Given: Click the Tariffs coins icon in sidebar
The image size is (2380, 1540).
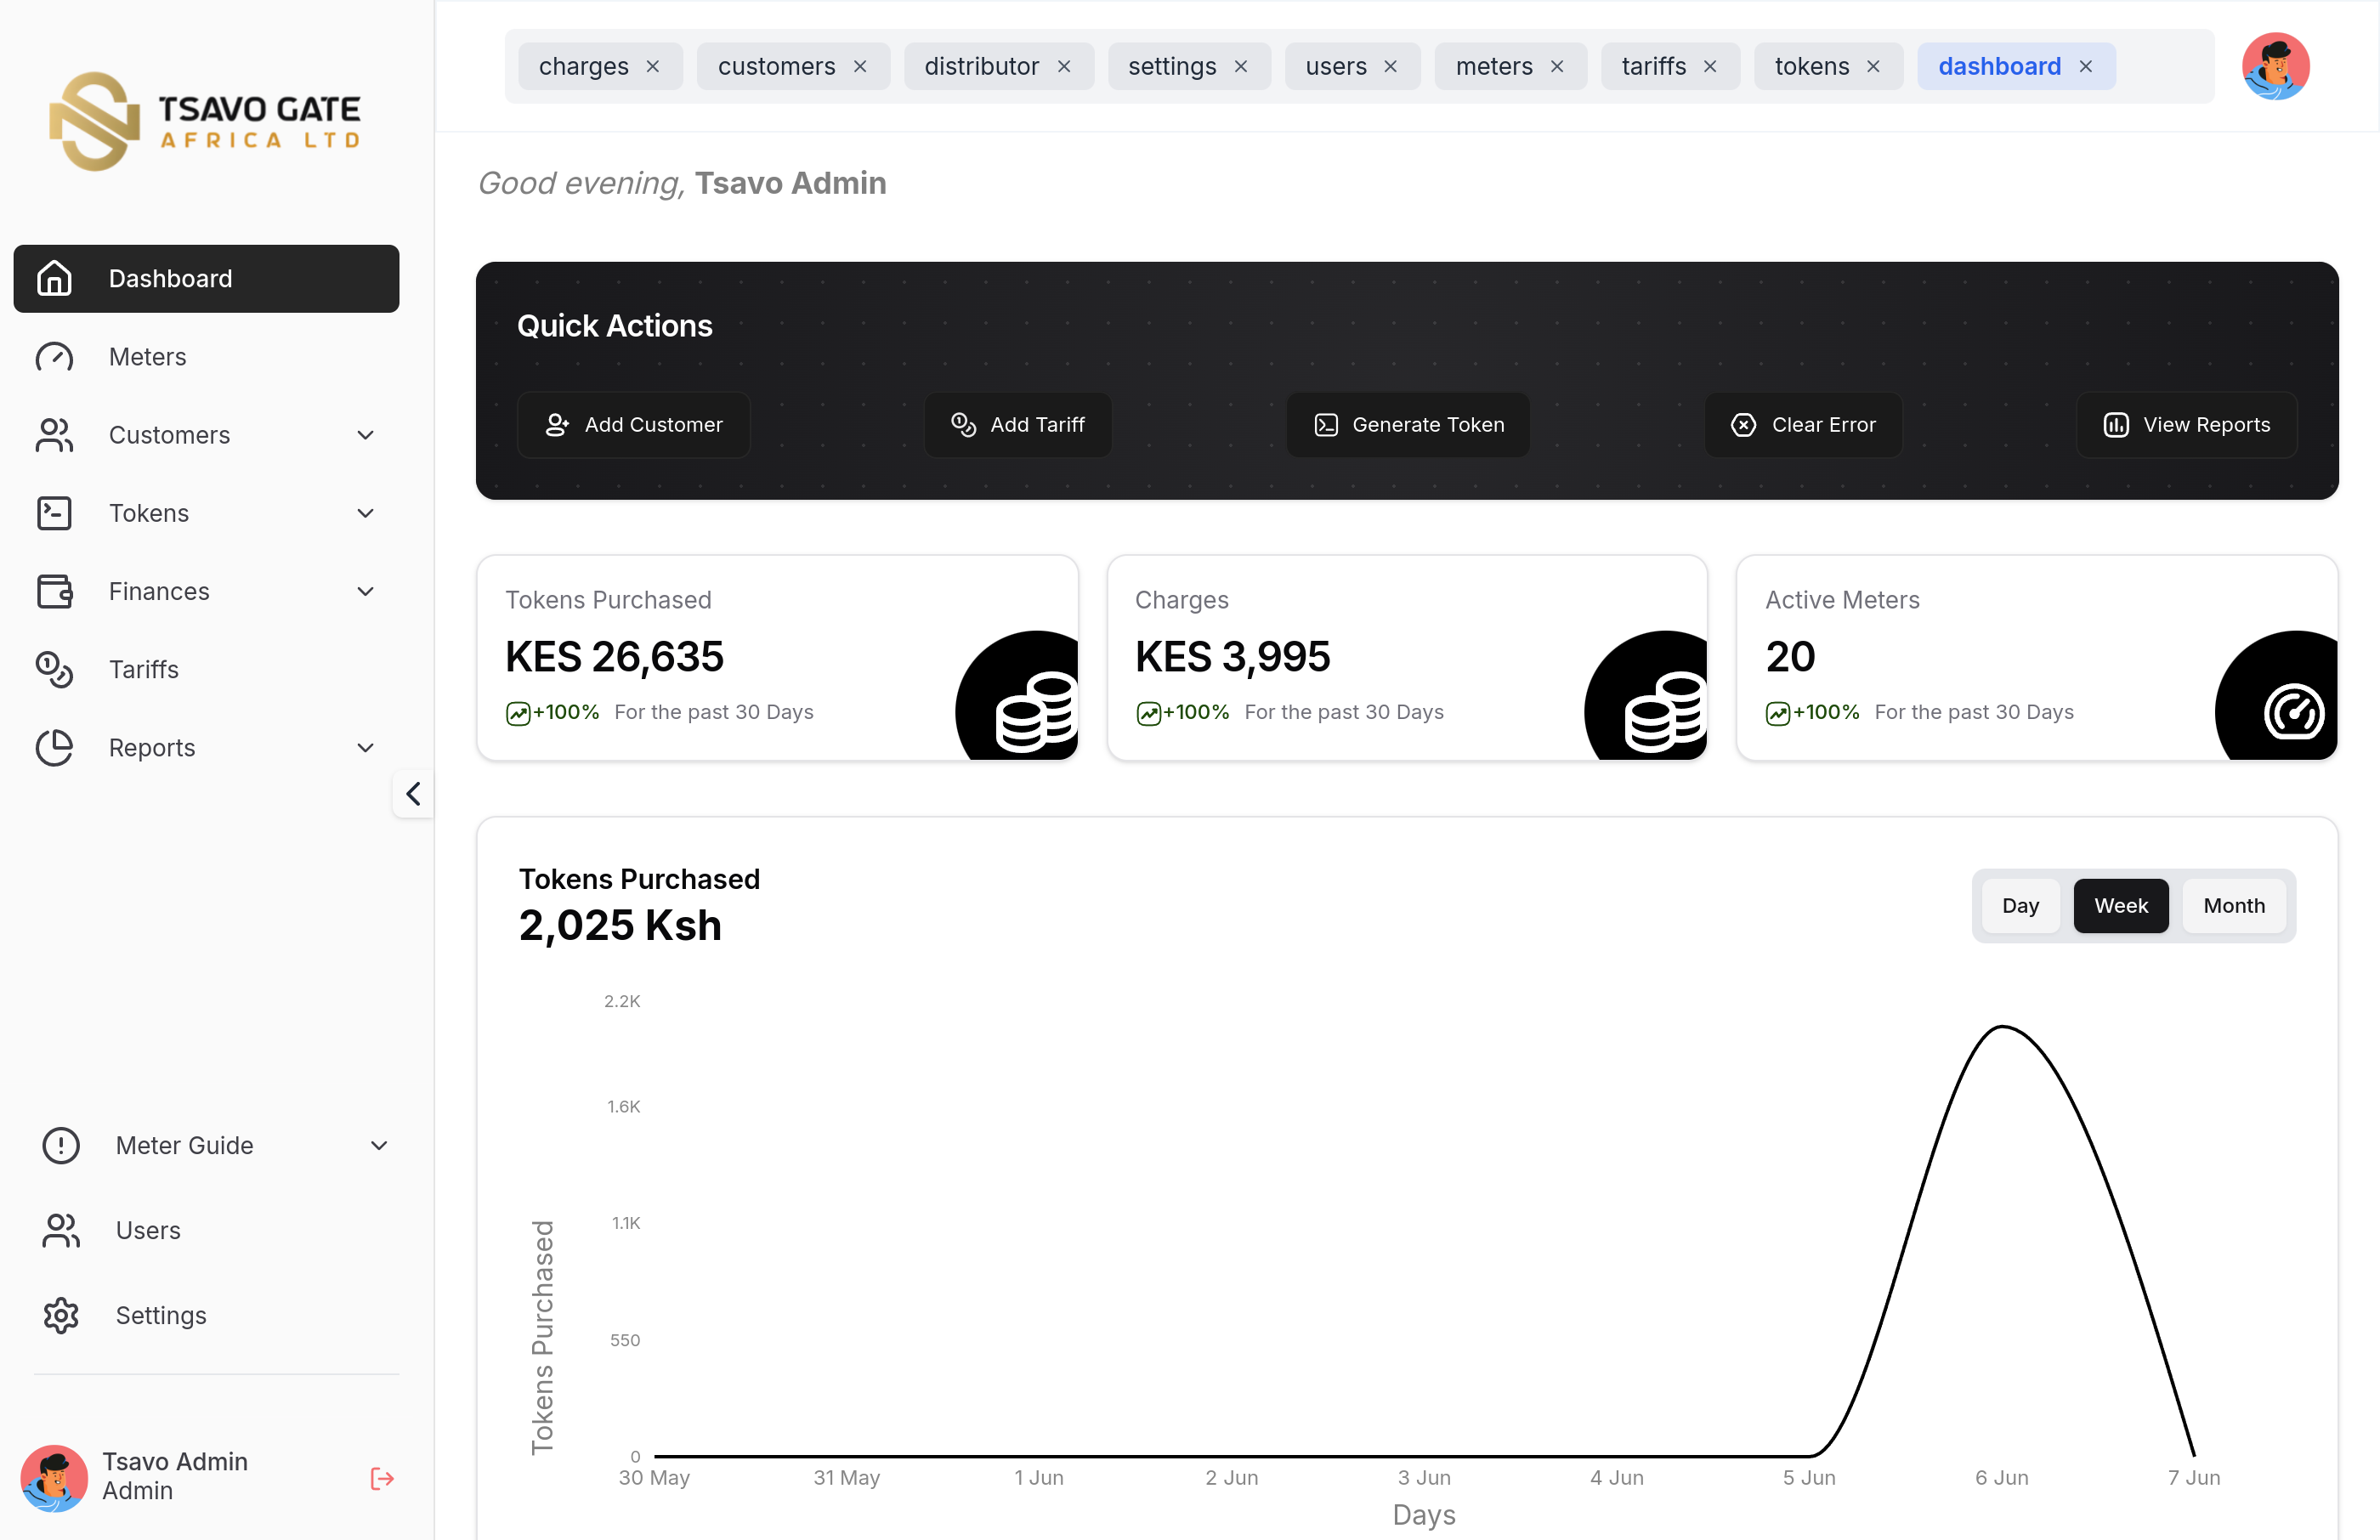Looking at the screenshot, I should click(x=54, y=669).
